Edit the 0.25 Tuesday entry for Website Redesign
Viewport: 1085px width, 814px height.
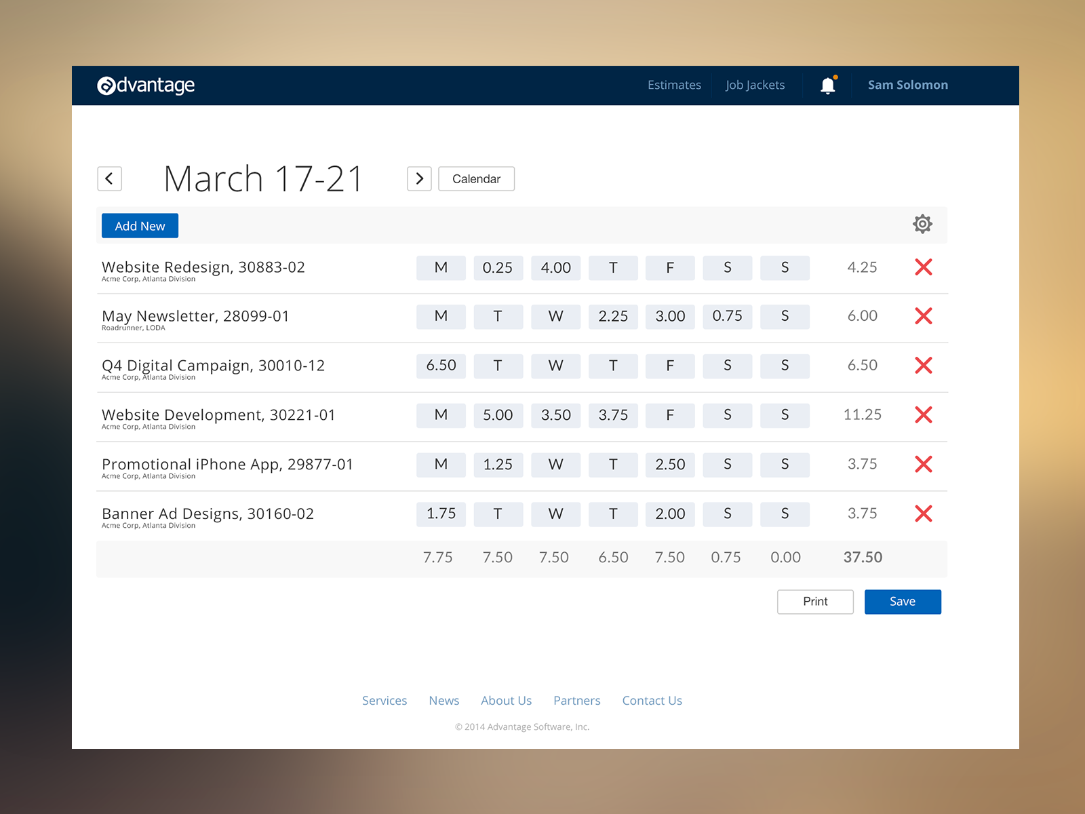point(498,268)
